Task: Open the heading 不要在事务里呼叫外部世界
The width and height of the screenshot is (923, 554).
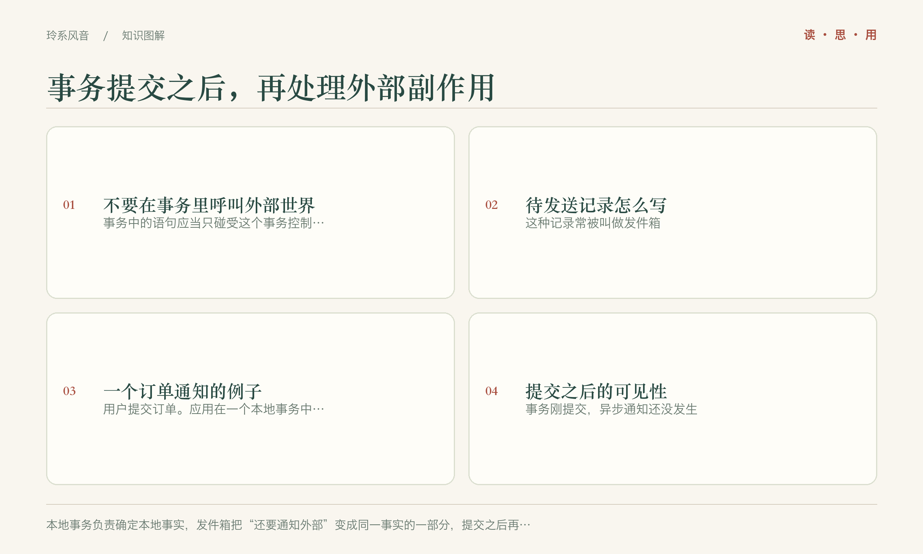Action: click(209, 205)
